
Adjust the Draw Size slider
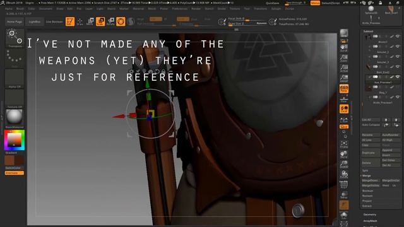click(247, 24)
